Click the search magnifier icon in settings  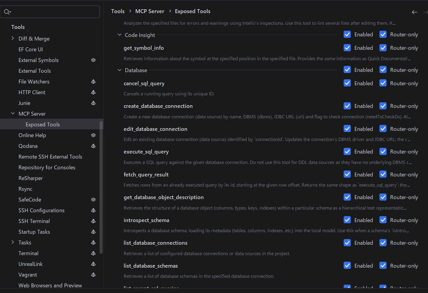pos(7,12)
